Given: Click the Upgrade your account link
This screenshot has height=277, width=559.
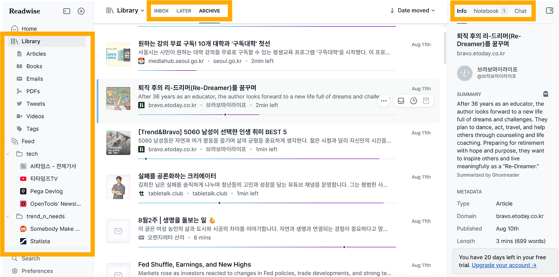Looking at the screenshot, I should point(504,265).
